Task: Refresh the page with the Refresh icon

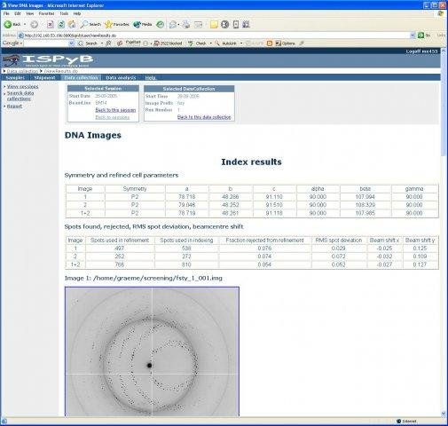Action: click(x=61, y=24)
